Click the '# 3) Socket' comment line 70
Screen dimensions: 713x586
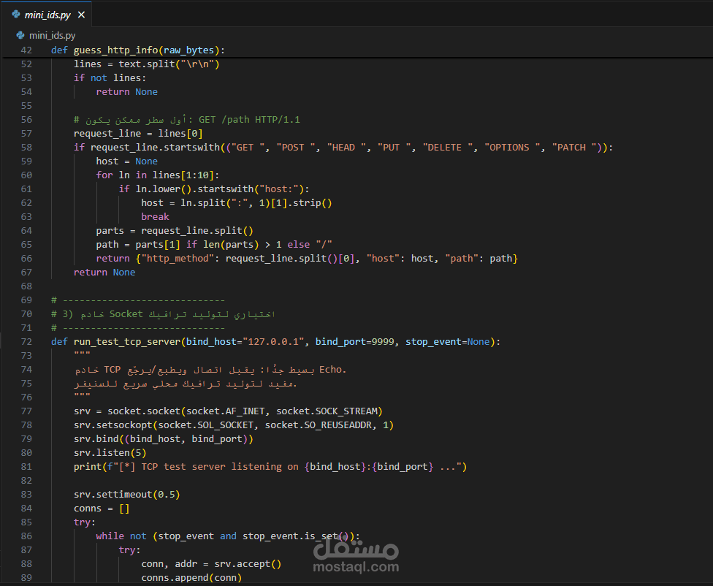pos(163,314)
